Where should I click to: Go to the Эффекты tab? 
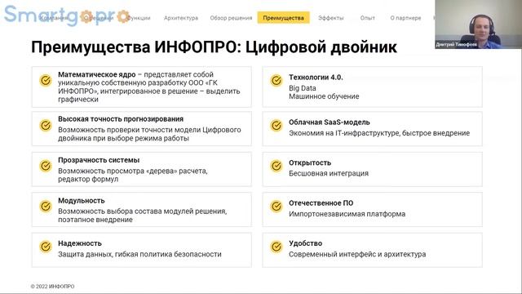coord(330,18)
